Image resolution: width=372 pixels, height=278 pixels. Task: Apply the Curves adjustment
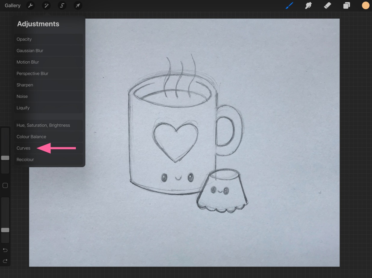pyautogui.click(x=23, y=148)
